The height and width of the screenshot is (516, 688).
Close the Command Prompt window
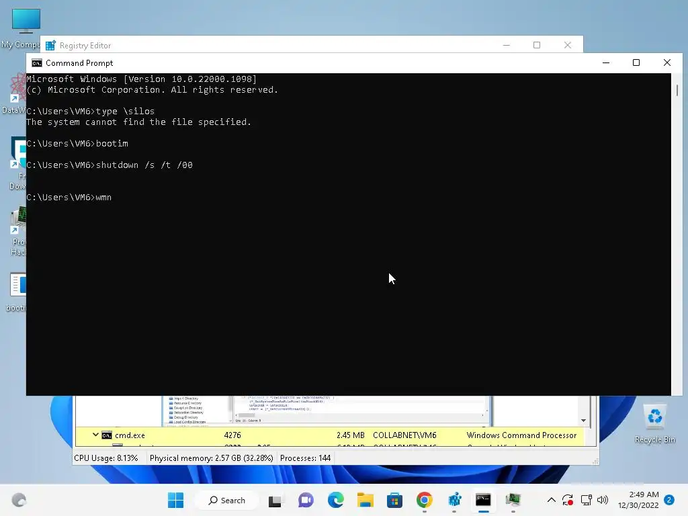pos(667,62)
